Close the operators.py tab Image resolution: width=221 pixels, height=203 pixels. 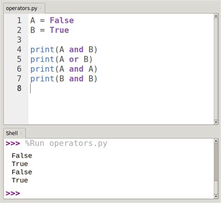click(41, 8)
